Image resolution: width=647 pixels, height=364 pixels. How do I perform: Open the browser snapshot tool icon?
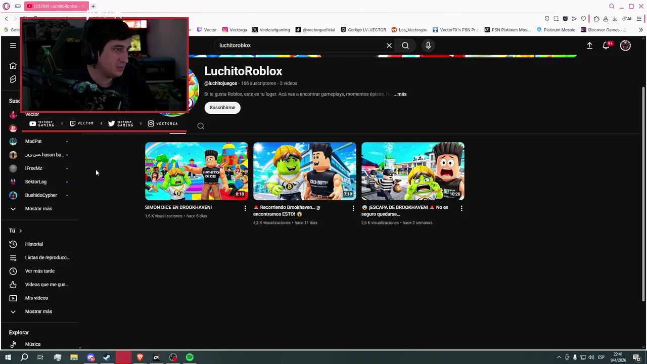pos(556,19)
